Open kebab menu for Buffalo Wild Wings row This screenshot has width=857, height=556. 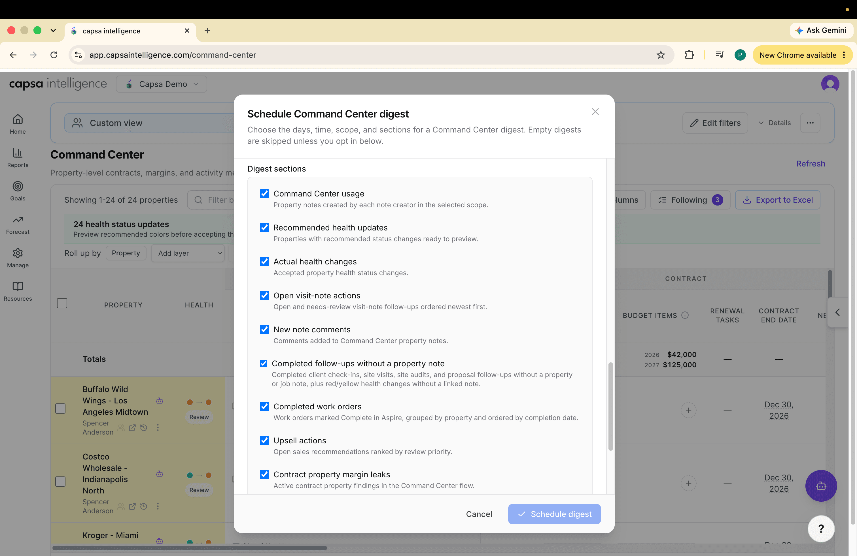158,427
